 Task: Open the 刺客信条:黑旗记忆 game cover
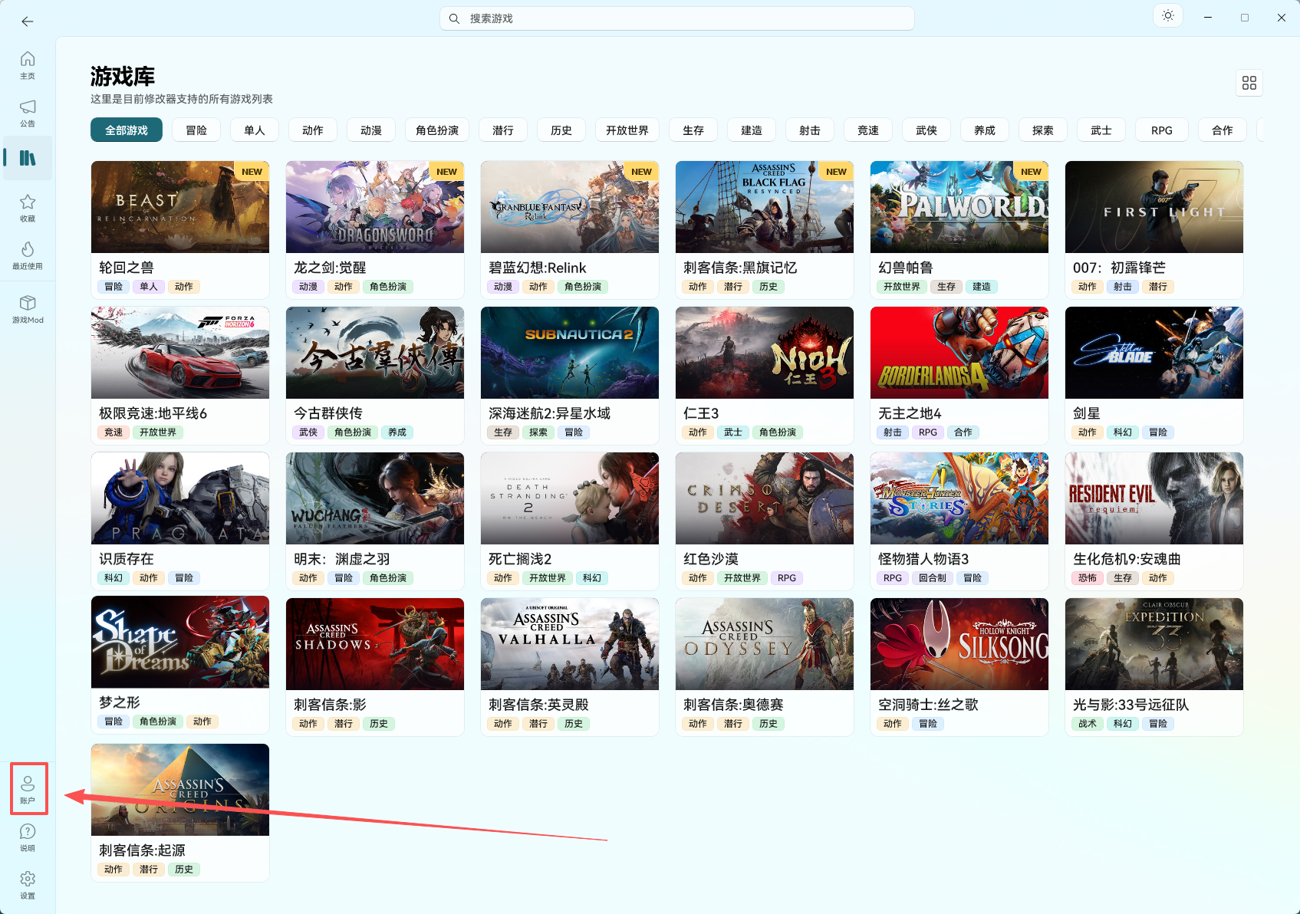[765, 207]
